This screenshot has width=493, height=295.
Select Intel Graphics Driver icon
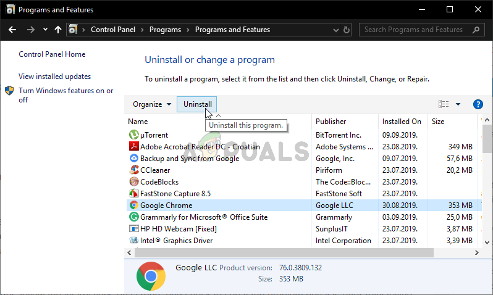134,240
